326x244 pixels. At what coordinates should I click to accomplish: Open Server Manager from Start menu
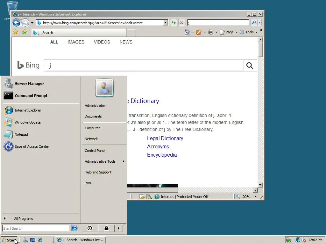point(41,84)
